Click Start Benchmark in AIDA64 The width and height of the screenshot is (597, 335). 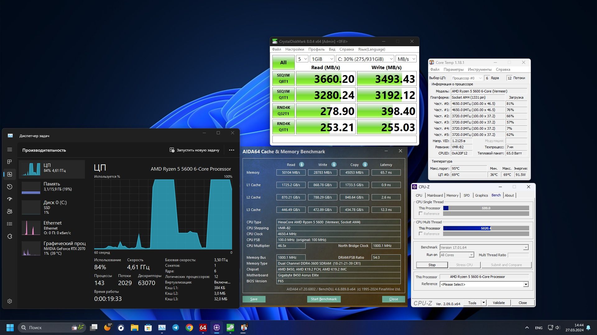[x=324, y=299]
